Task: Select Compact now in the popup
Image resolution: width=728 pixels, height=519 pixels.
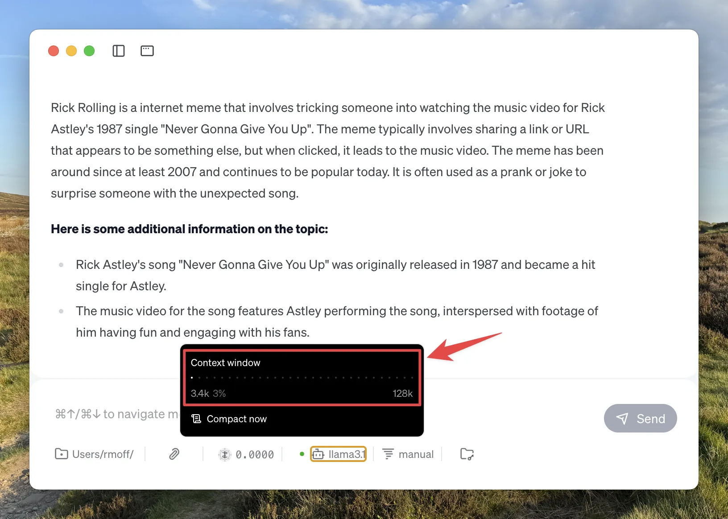Action: pyautogui.click(x=236, y=419)
